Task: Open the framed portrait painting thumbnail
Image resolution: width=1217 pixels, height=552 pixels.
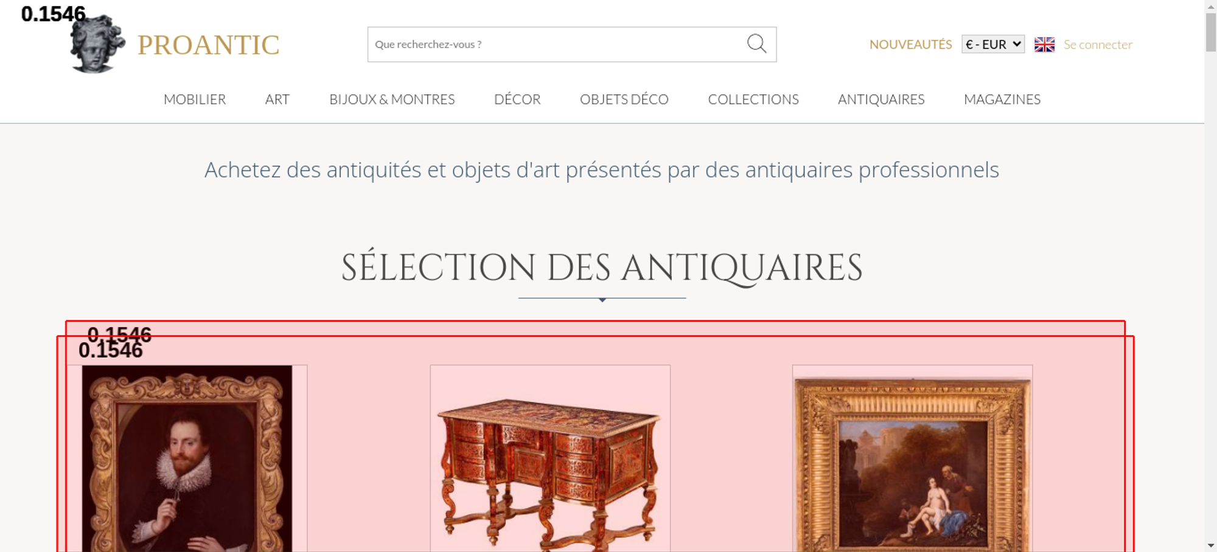Action: pos(187,458)
